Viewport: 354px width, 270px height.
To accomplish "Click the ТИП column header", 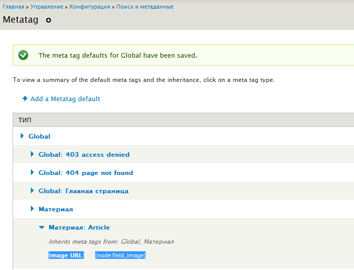I will pos(25,120).
